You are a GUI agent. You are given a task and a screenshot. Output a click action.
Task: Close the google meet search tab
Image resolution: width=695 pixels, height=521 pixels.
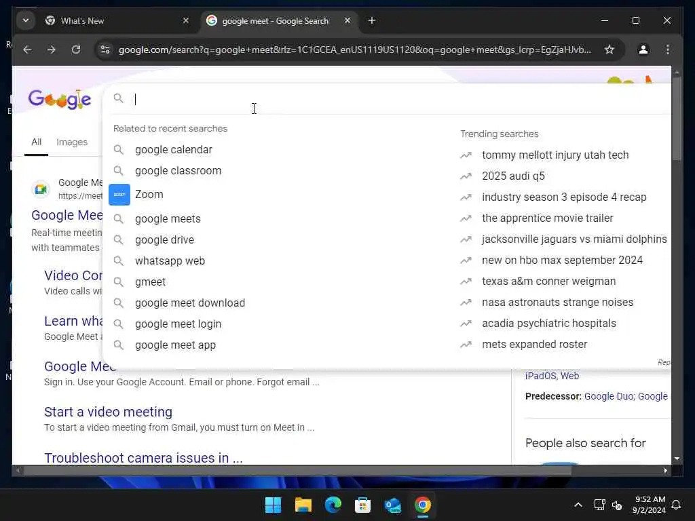(347, 20)
